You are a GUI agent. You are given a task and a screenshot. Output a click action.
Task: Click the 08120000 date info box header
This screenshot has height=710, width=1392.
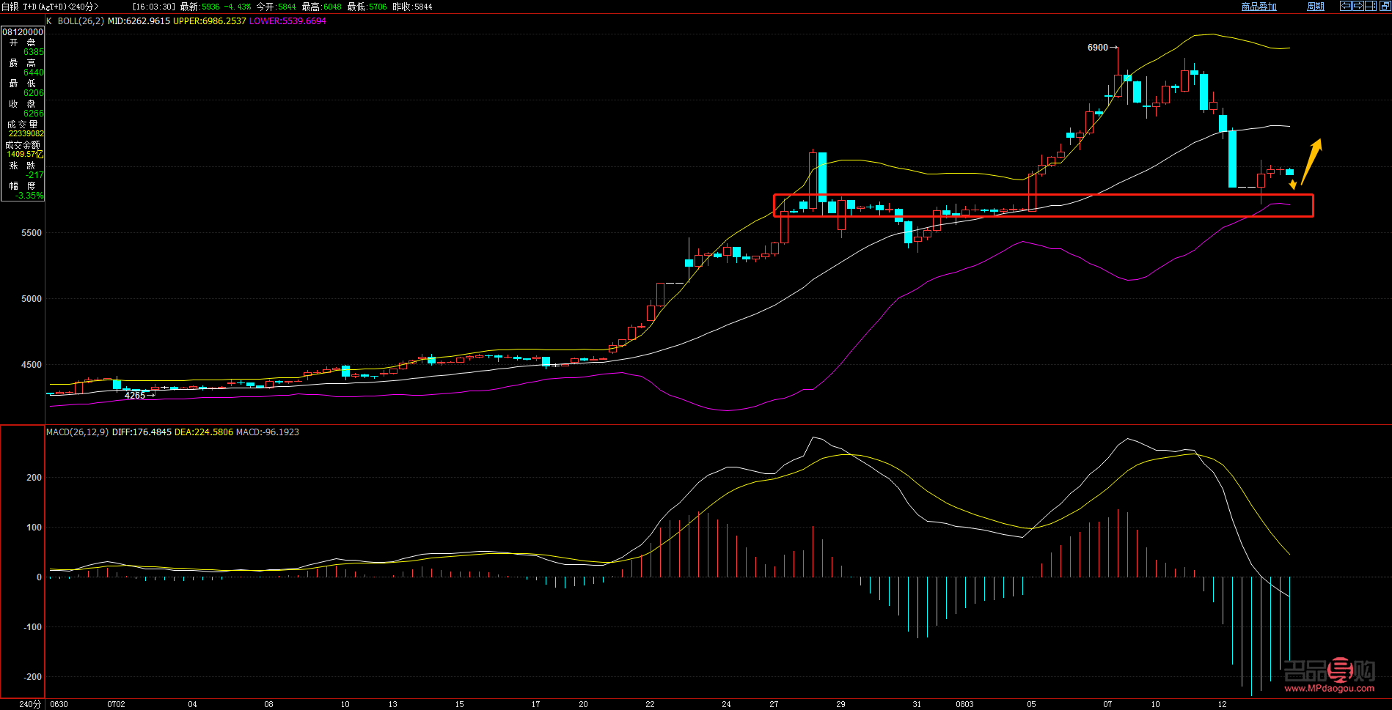click(23, 32)
